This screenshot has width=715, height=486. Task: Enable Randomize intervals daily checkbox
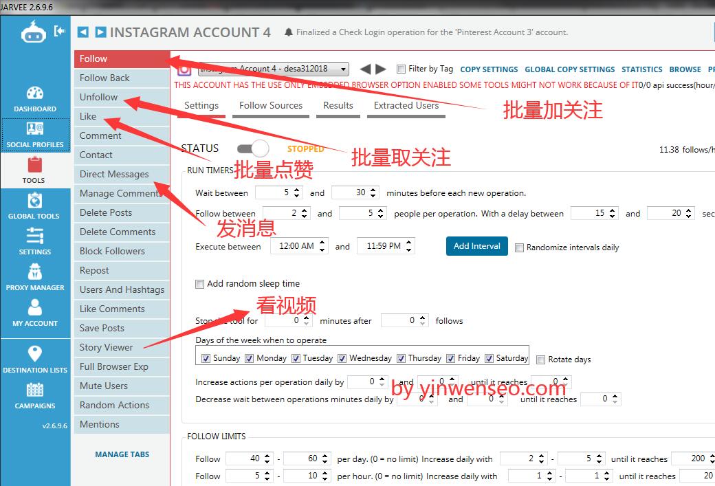click(520, 247)
